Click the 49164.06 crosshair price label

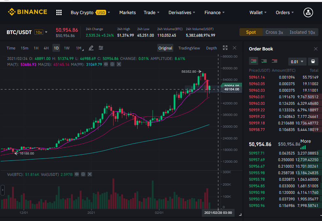pos(232,89)
